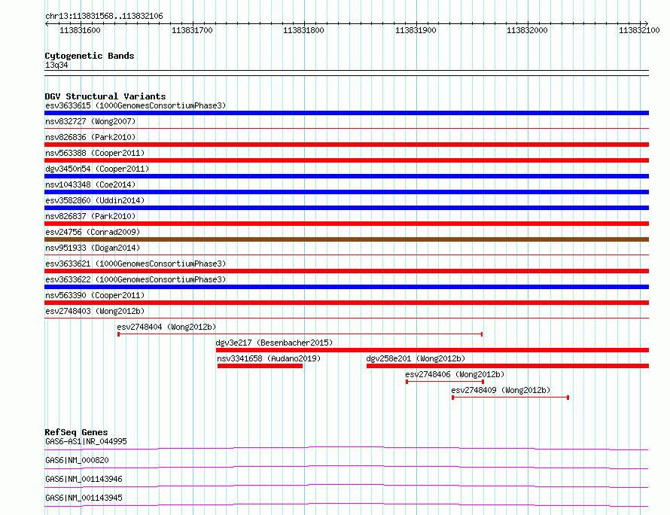Click esv2748409 (Wong2012b) label
Image resolution: width=670 pixels, height=515 pixels.
tap(501, 390)
